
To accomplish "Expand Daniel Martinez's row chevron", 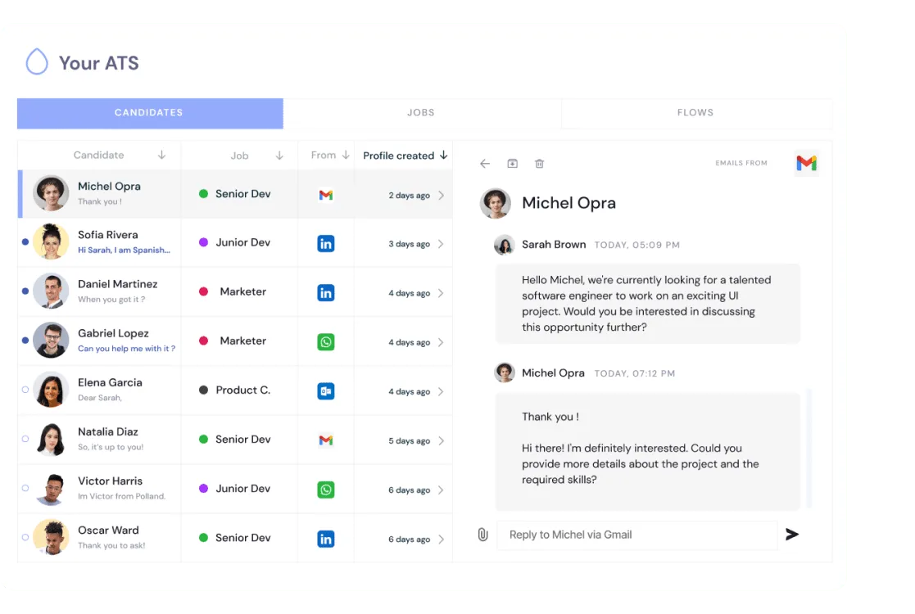I will coord(442,293).
